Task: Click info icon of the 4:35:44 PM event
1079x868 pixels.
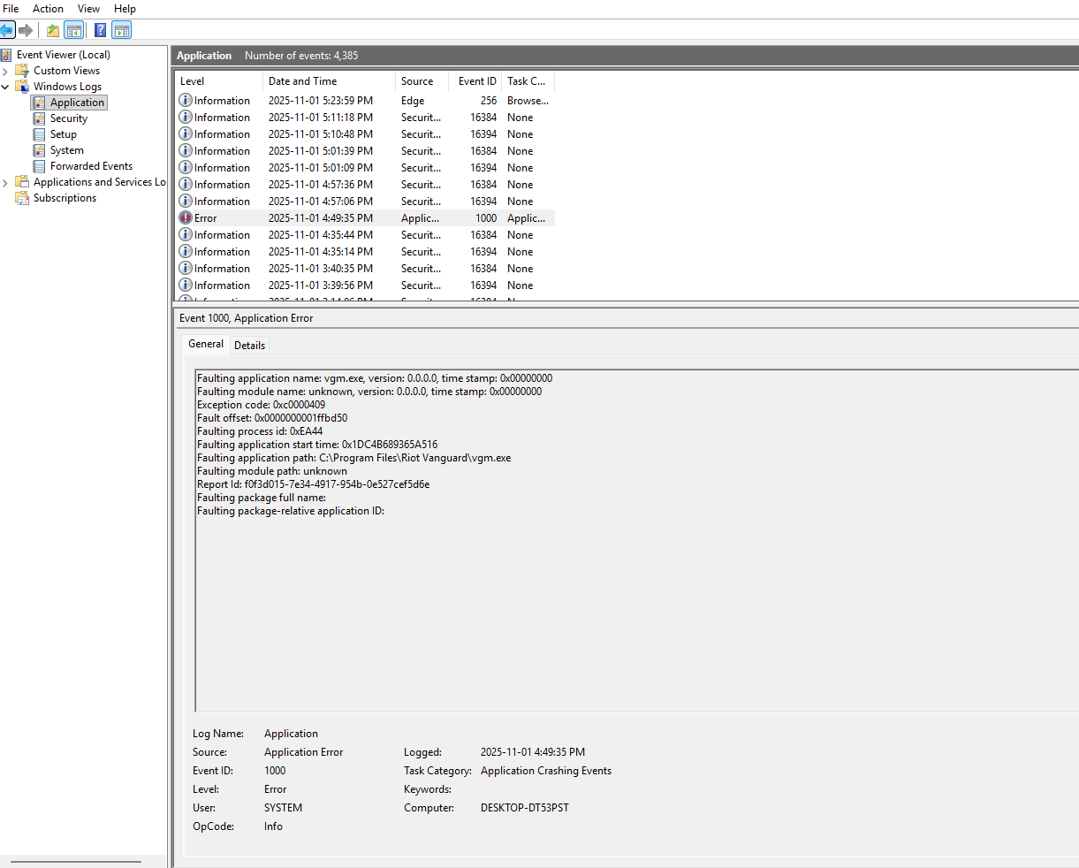Action: 186,234
